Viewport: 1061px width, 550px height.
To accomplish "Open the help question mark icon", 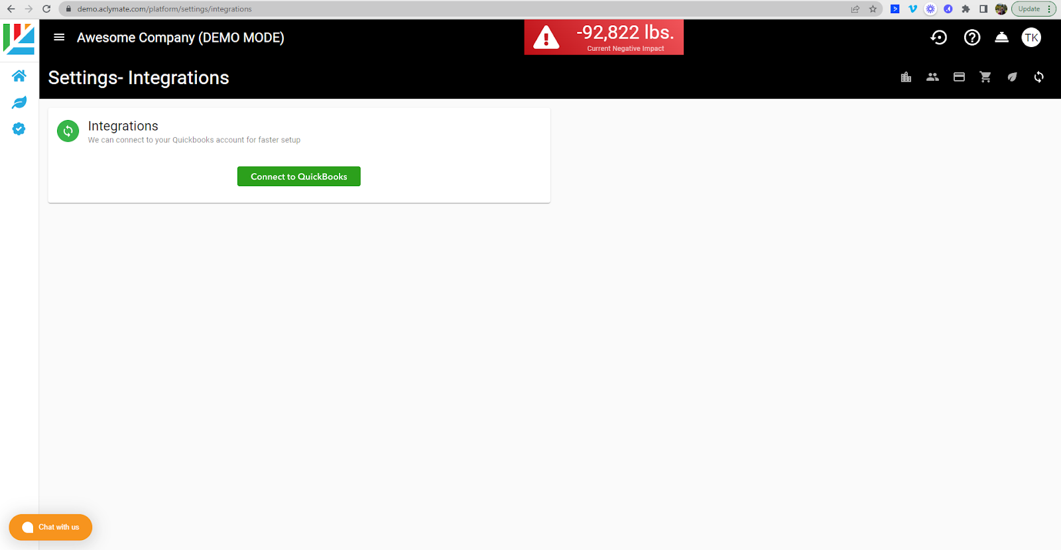I will (x=972, y=38).
